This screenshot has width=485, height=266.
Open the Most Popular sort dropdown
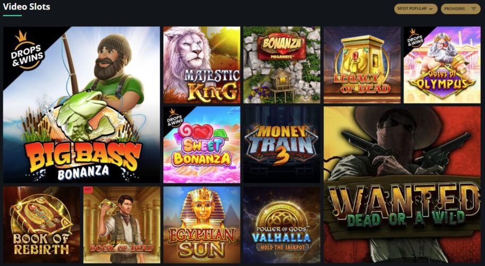[x=415, y=8]
